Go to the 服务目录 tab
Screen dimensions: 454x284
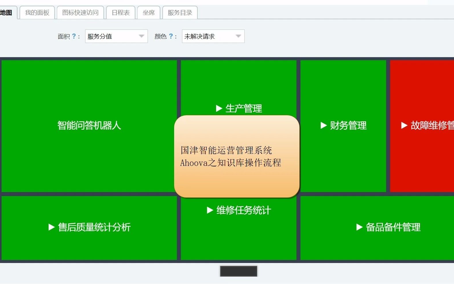tap(180, 13)
